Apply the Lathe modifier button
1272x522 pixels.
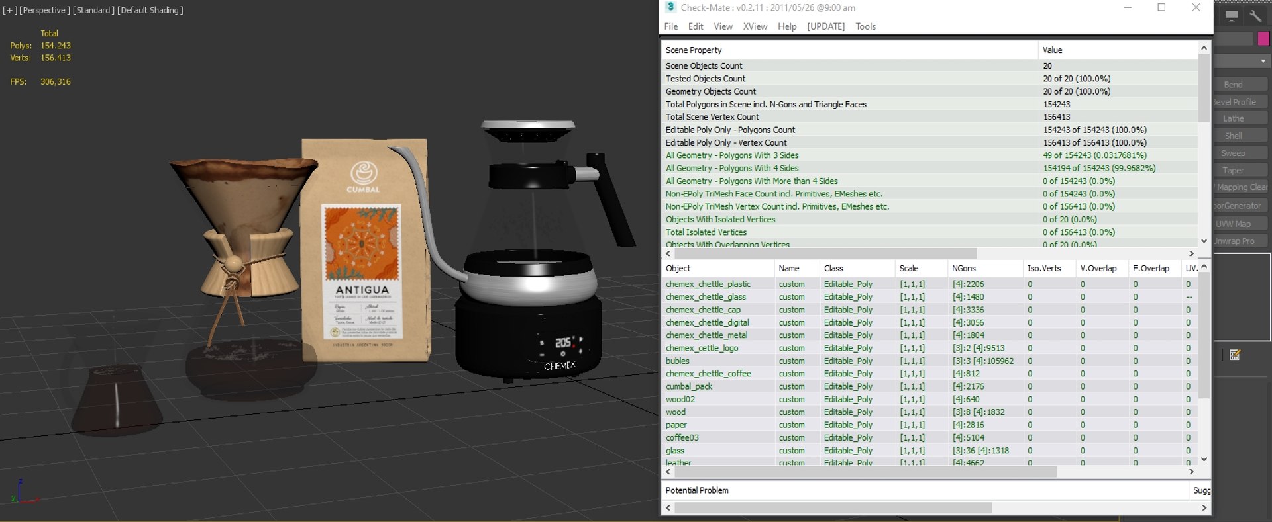1240,118
